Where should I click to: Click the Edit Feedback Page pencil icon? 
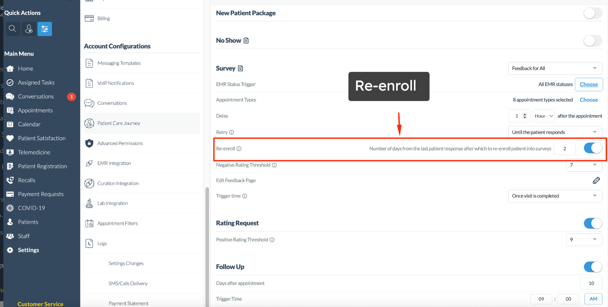[x=596, y=180]
